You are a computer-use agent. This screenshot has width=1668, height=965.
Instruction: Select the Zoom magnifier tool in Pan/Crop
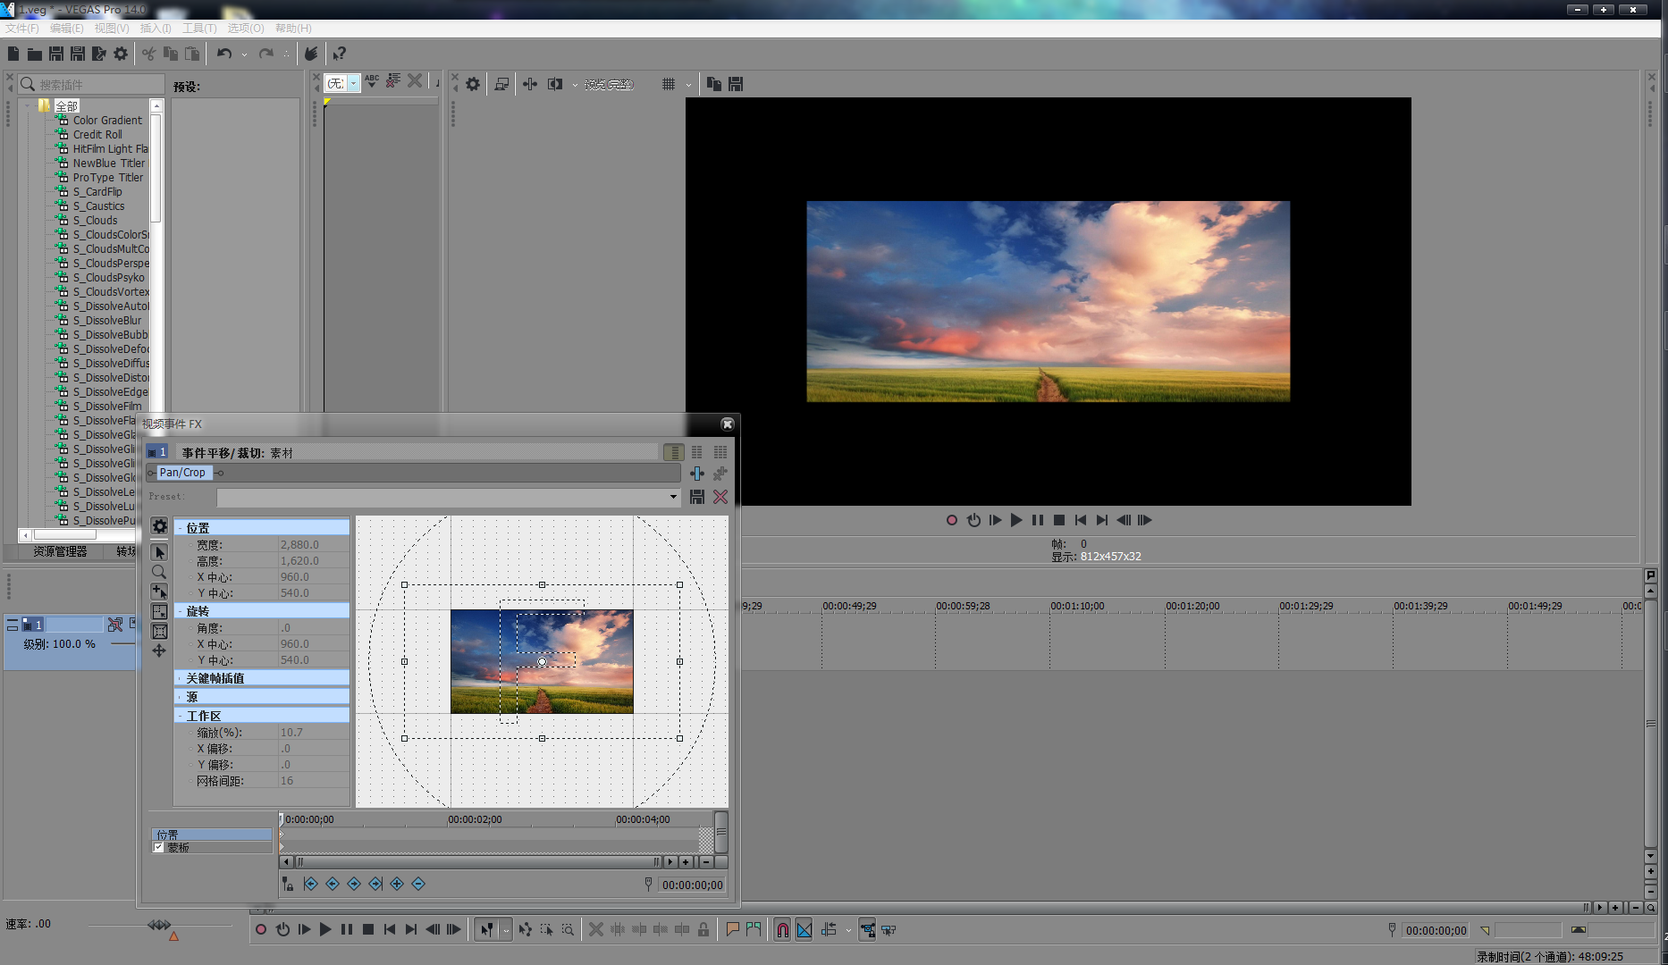pos(159,572)
